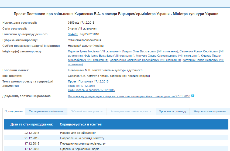Screen dimensions: 230x151
Task: Open the Подання 17.12.2015 document
Action: pos(81,86)
